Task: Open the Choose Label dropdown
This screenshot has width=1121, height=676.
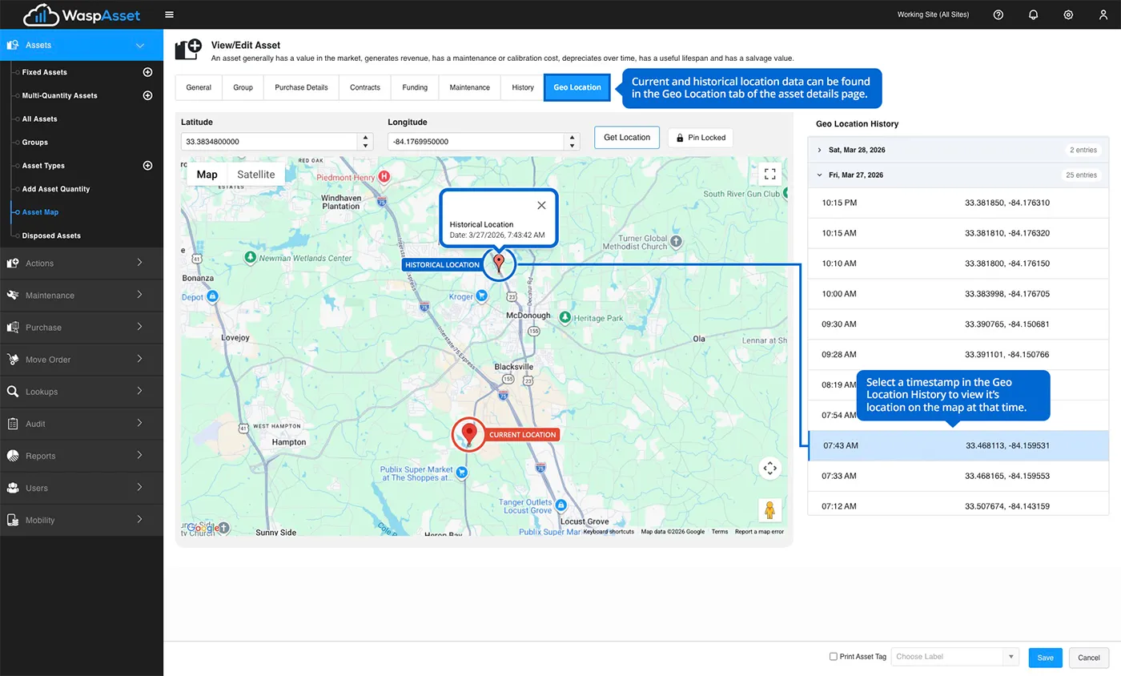Action: pyautogui.click(x=954, y=657)
